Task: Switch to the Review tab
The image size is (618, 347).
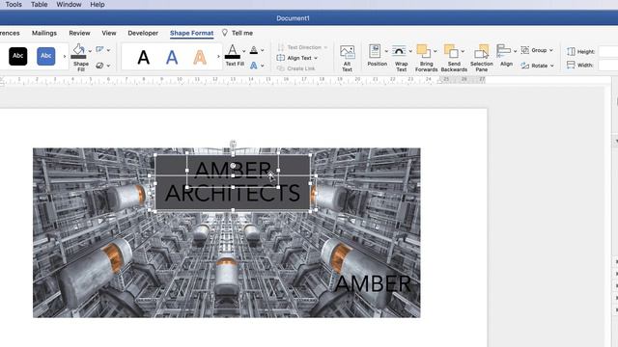Action: pyautogui.click(x=79, y=33)
